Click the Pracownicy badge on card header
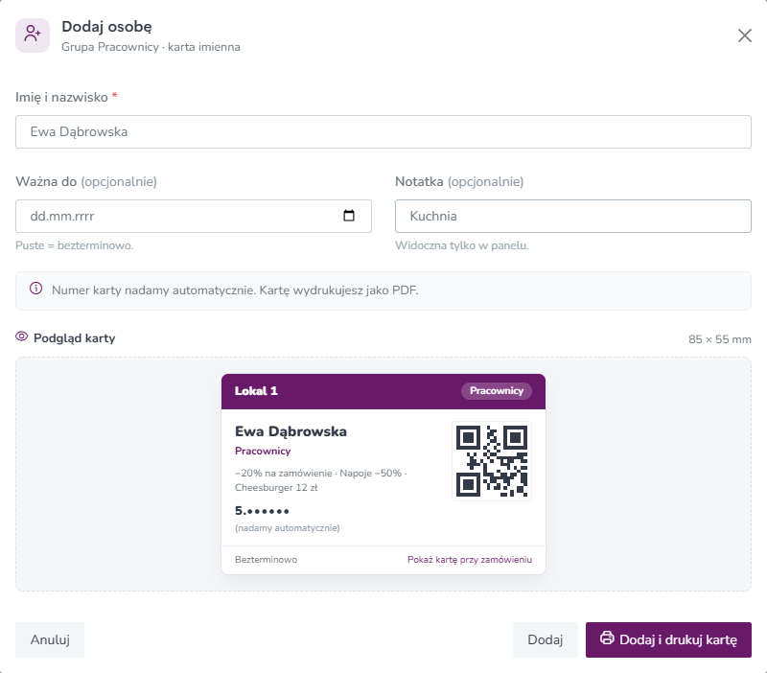 497,391
